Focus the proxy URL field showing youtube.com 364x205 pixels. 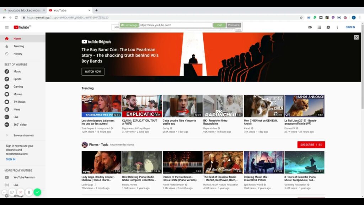[176, 25]
